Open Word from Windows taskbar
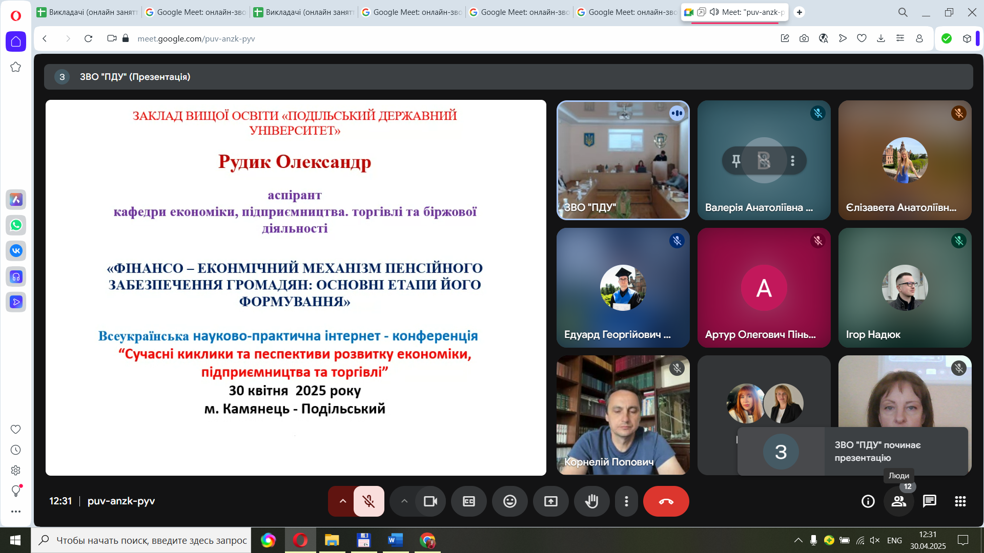This screenshot has width=984, height=553. point(395,540)
